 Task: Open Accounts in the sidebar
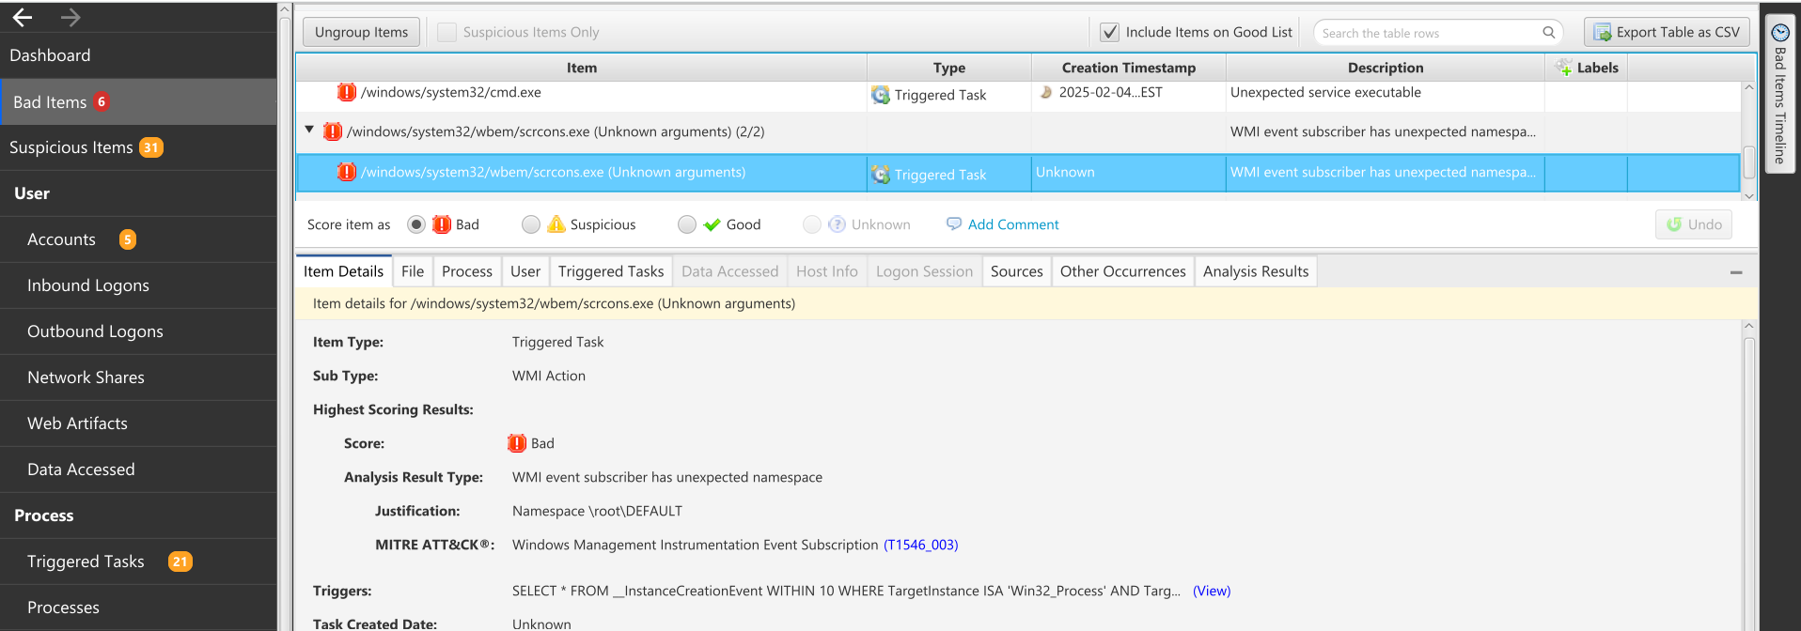138,239
